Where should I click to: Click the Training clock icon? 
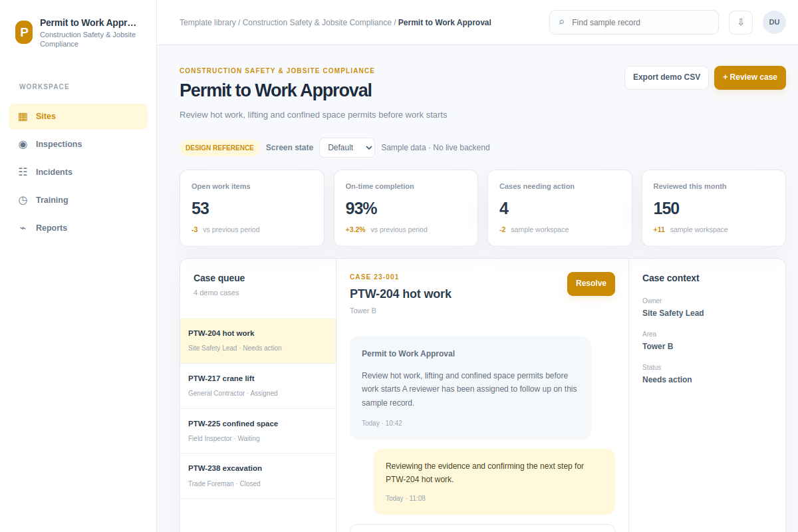point(23,200)
